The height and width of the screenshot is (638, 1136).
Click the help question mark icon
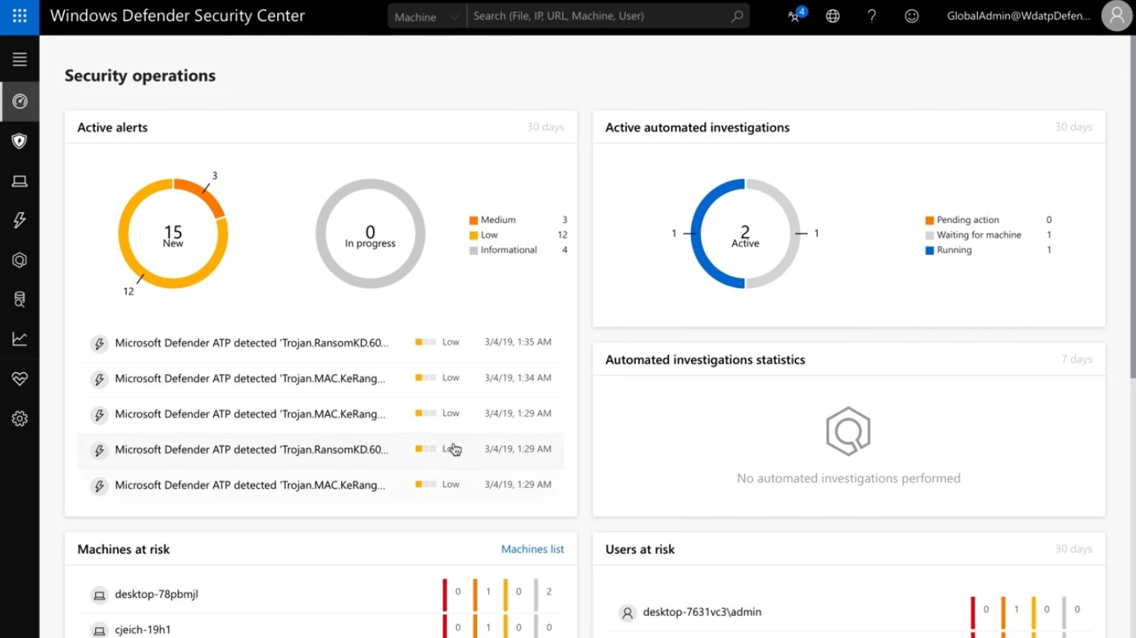(x=871, y=16)
